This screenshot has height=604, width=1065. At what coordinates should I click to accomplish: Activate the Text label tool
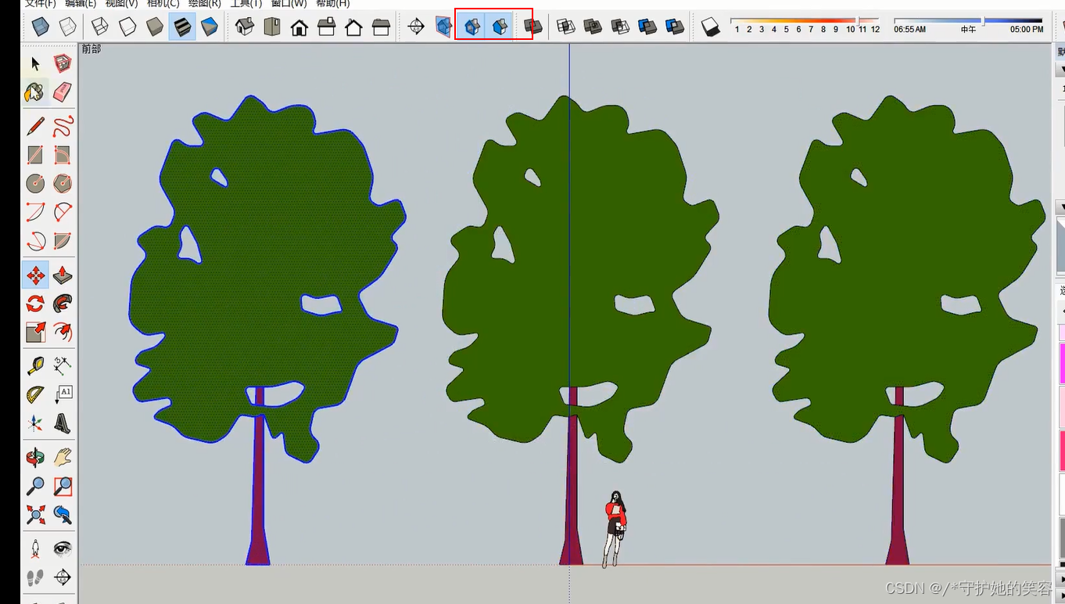[63, 394]
